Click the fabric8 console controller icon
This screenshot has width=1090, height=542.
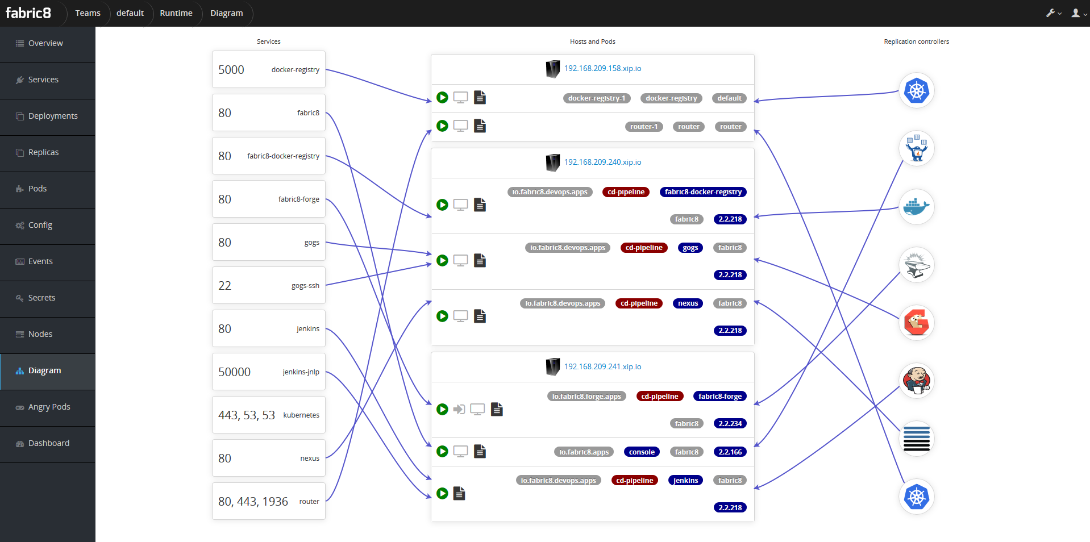pyautogui.click(x=916, y=149)
